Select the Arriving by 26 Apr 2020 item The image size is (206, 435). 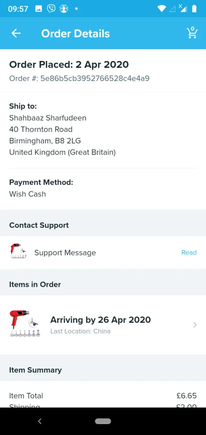(x=103, y=325)
